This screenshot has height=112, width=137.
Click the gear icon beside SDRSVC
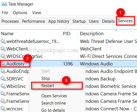(3, 78)
